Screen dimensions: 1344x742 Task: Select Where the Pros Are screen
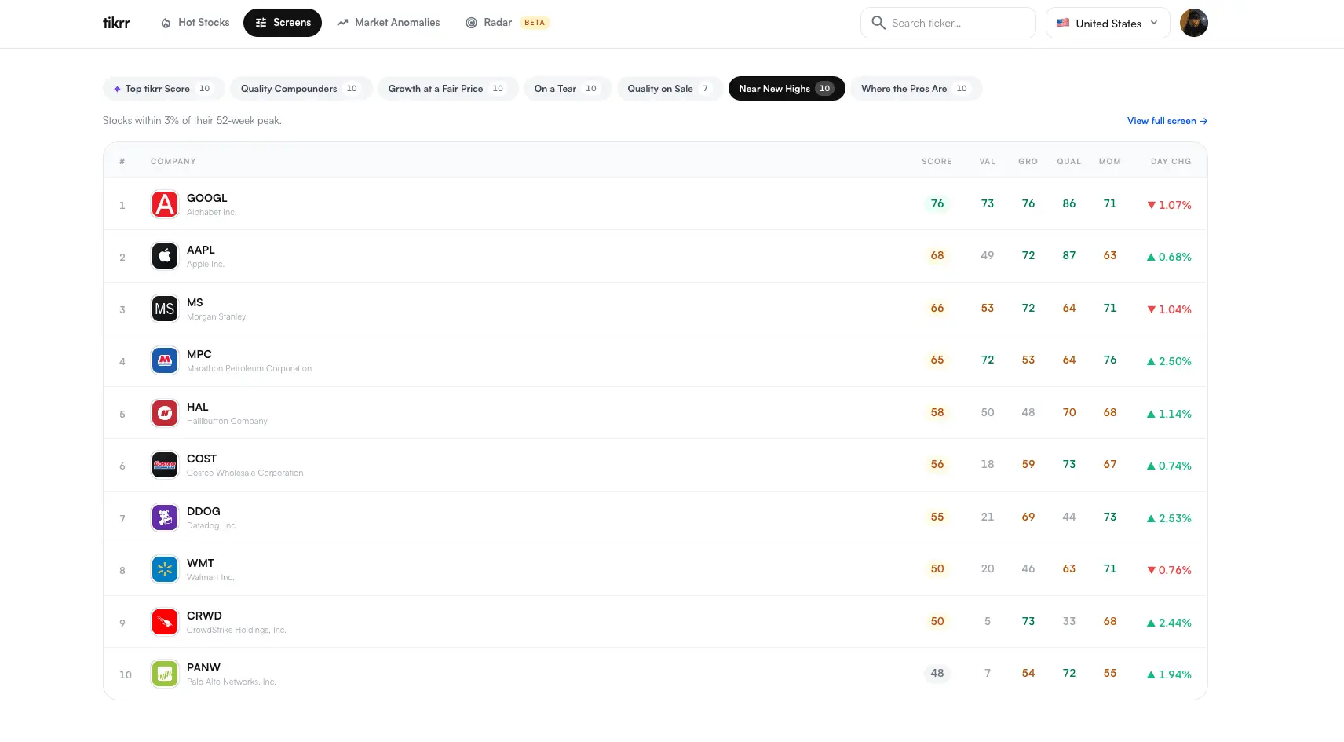pyautogui.click(x=916, y=89)
